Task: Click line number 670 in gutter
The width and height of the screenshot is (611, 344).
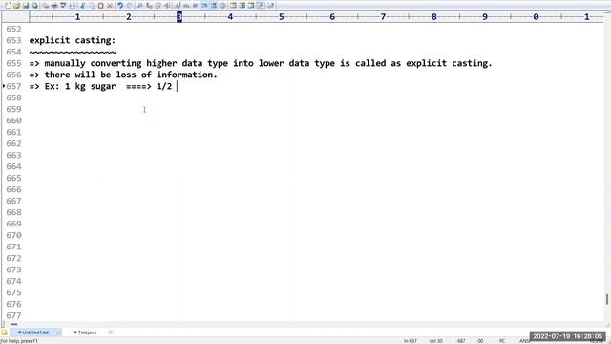Action: [x=13, y=235]
